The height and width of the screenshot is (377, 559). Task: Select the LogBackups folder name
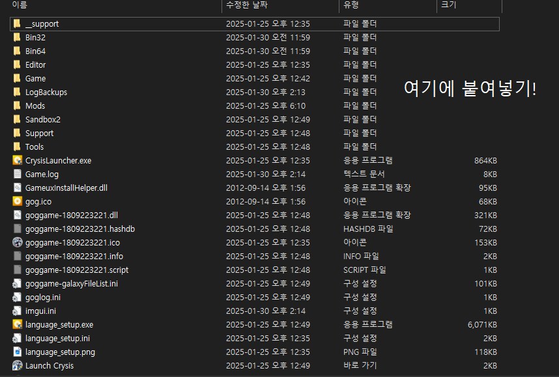(46, 92)
